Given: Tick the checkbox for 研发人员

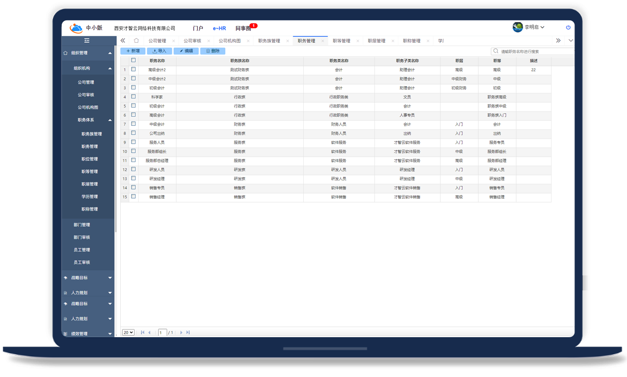Looking at the screenshot, I should click(134, 169).
